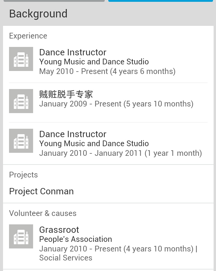This screenshot has height=271, width=216.
Task: Tap May 2010 - Present date line
Action: coord(107,71)
